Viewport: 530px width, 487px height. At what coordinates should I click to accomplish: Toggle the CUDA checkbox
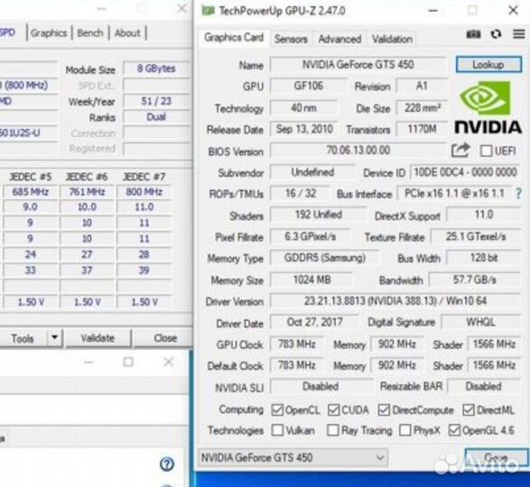coord(333,410)
